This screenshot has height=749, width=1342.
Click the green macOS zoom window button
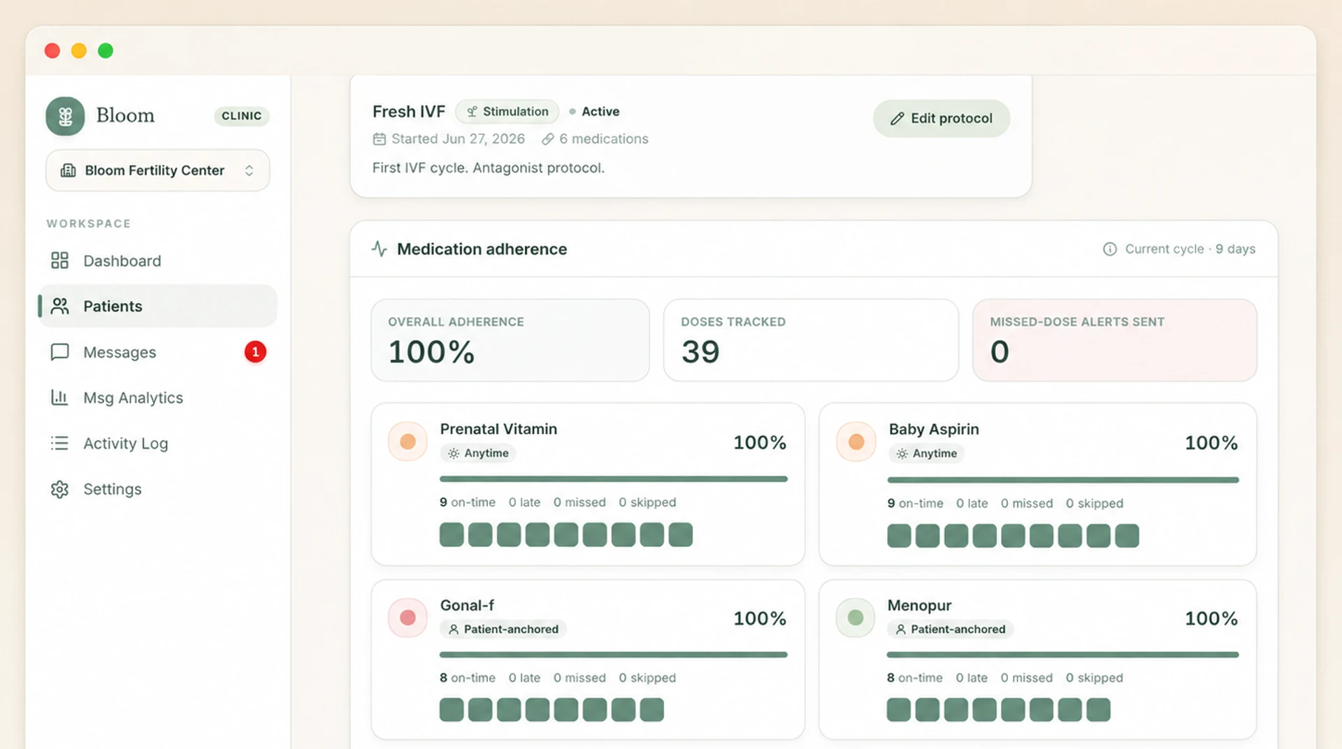coord(106,50)
